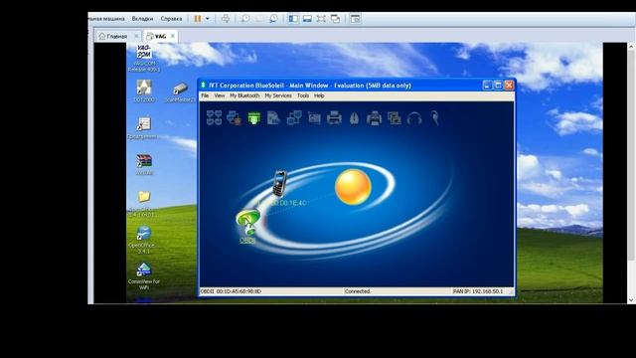The image size is (636, 358).
Task: Minimize the BlueSoleil Main Window
Action: pyautogui.click(x=487, y=85)
